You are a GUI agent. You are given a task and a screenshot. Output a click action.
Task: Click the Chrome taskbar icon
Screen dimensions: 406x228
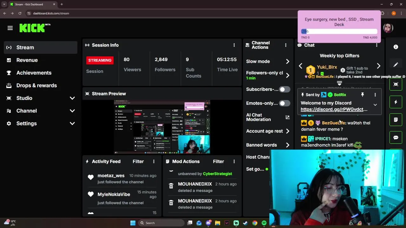(x=255, y=223)
